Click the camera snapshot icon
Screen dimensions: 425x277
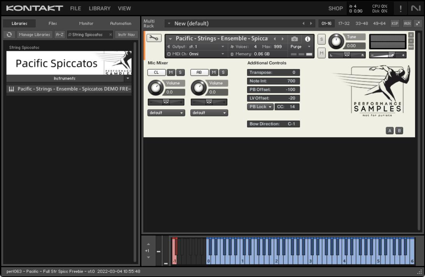point(295,39)
